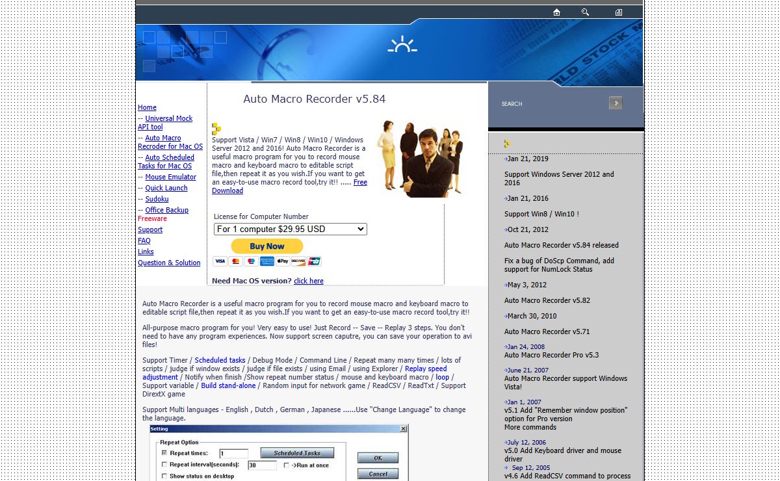
Task: Open the Support page link
Action: [x=150, y=229]
